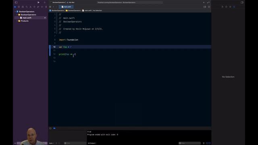
Task: Click No Selection in the jump bar
Action: point(98,10)
